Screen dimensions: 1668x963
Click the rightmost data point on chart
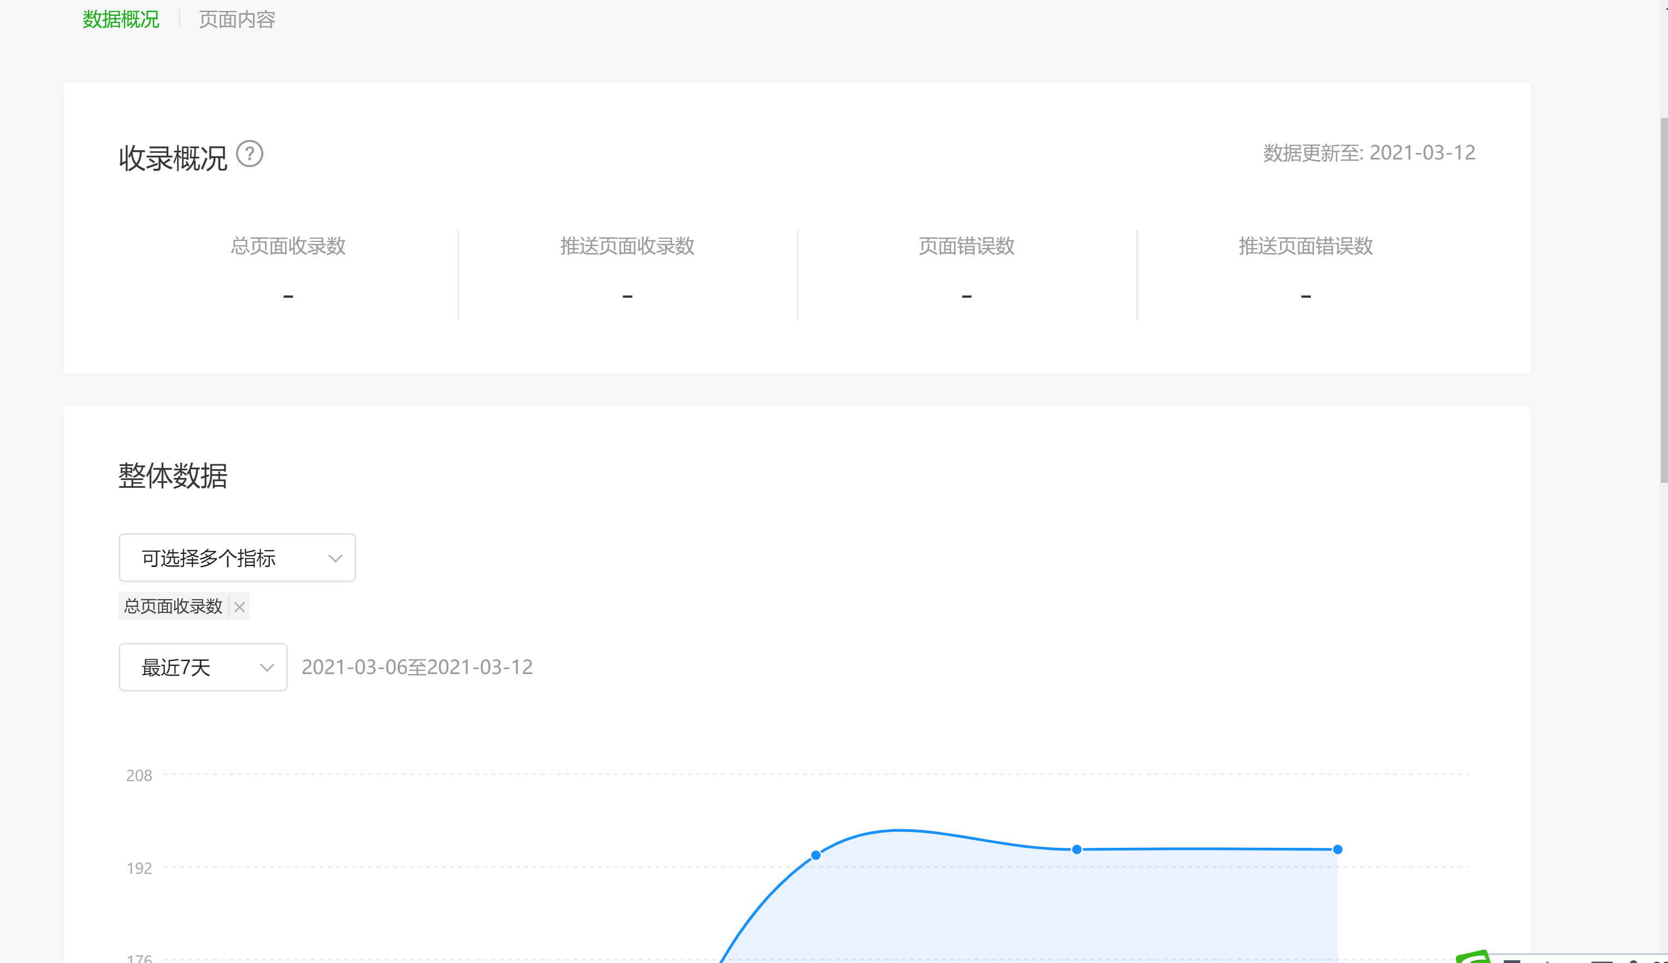tap(1337, 849)
